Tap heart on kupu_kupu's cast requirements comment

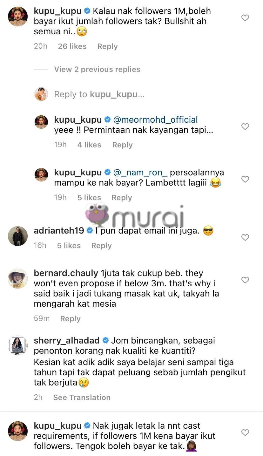(245, 432)
